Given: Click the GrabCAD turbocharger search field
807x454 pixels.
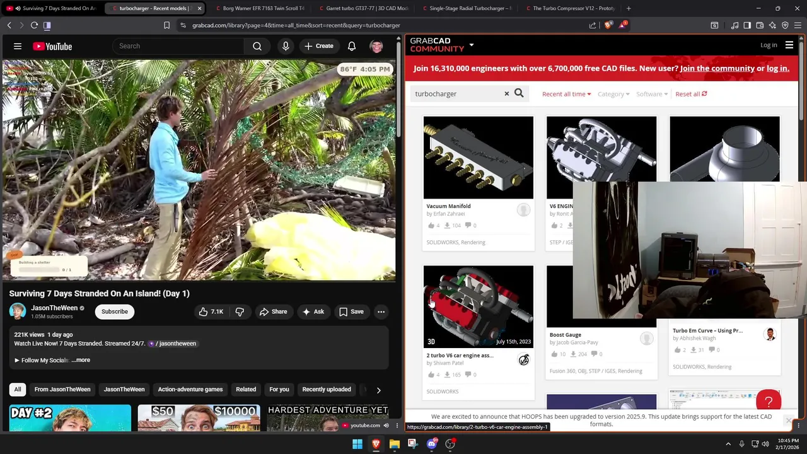Looking at the screenshot, I should coord(458,94).
